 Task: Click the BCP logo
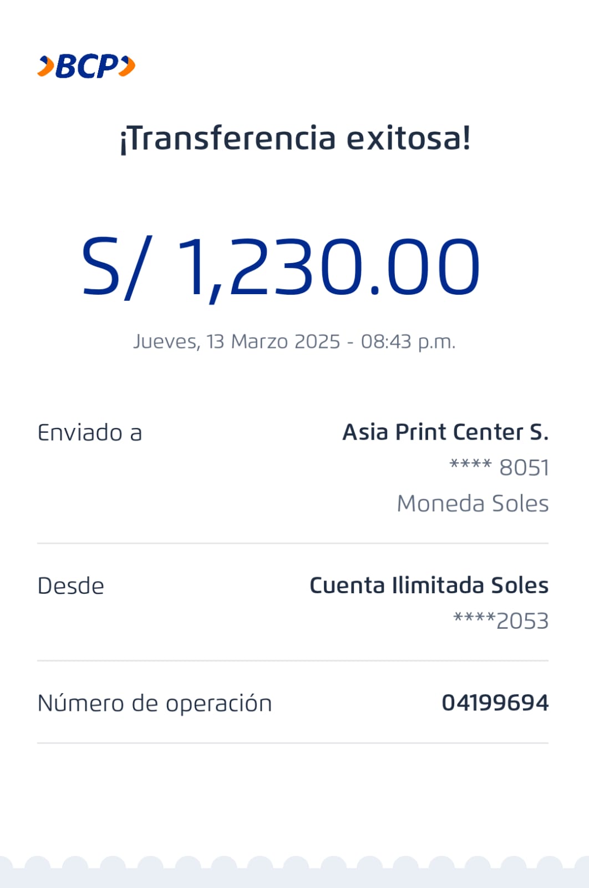coord(87,67)
